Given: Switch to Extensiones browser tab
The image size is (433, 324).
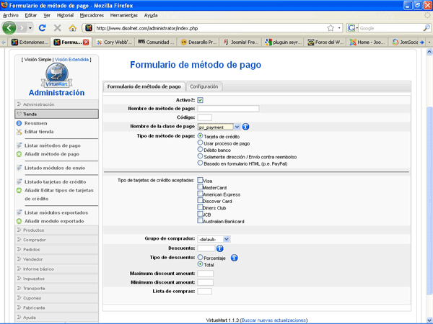Looking at the screenshot, I should pyautogui.click(x=30, y=42).
